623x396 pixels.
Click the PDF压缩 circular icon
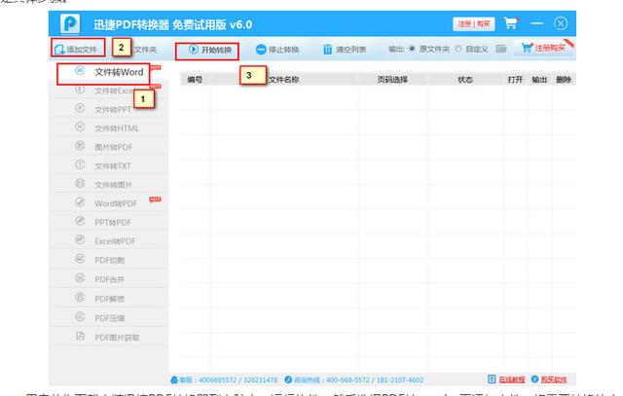[80, 316]
